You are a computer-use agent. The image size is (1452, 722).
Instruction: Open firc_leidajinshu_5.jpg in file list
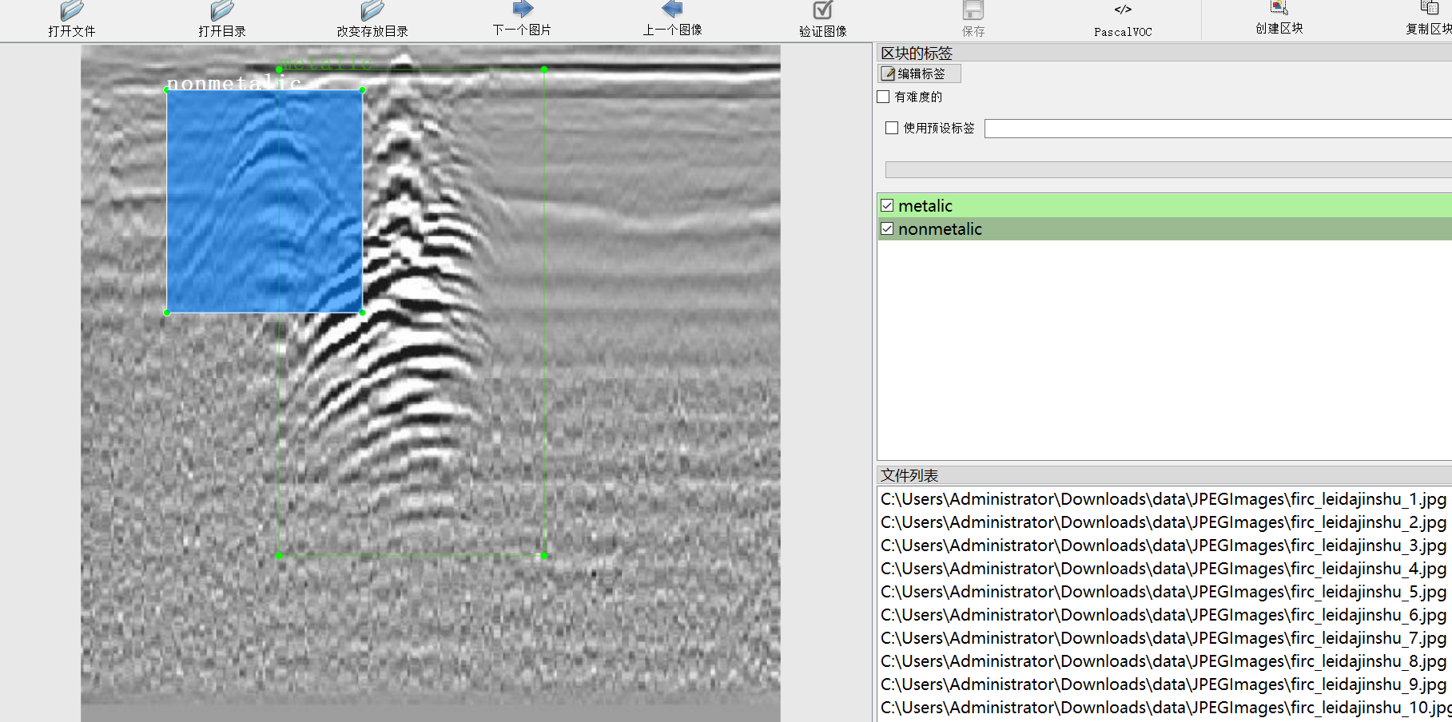tap(1164, 592)
